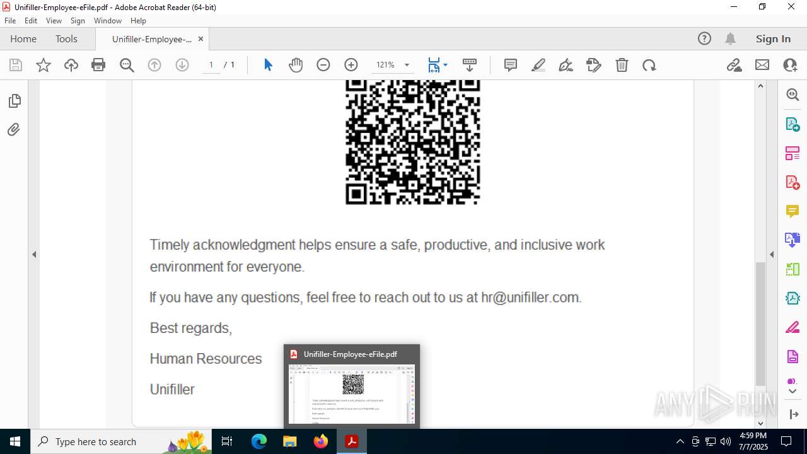
Task: Click the Delete trash icon
Action: click(622, 65)
